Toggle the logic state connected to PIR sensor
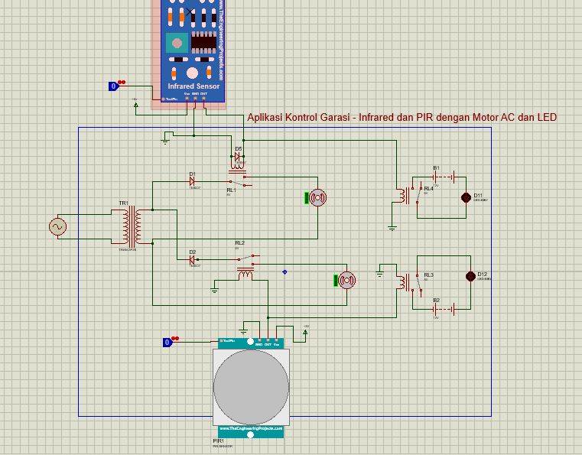Viewport: 582px width, 455px height. [167, 342]
